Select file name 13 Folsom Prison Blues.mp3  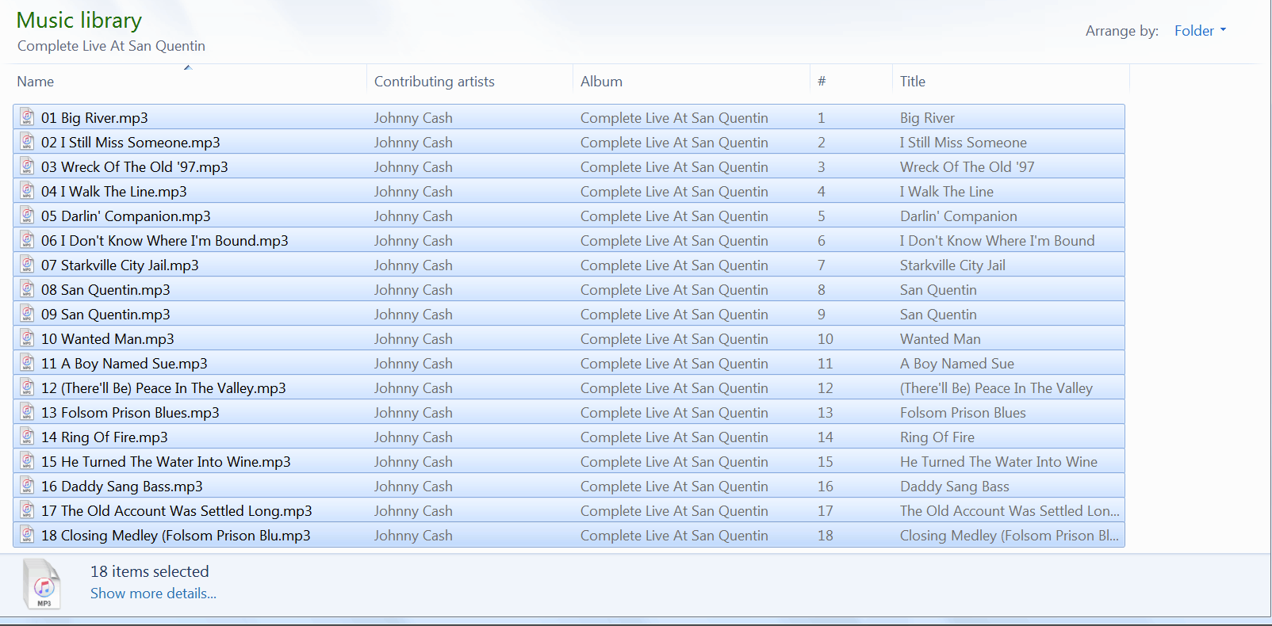coord(130,413)
